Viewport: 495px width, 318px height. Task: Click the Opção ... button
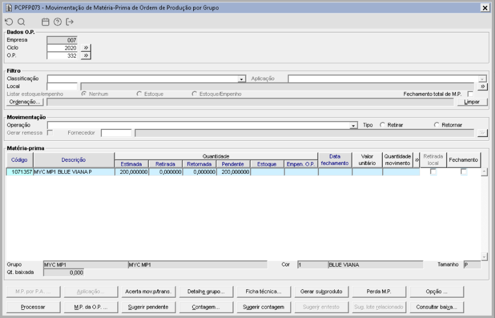437,292
